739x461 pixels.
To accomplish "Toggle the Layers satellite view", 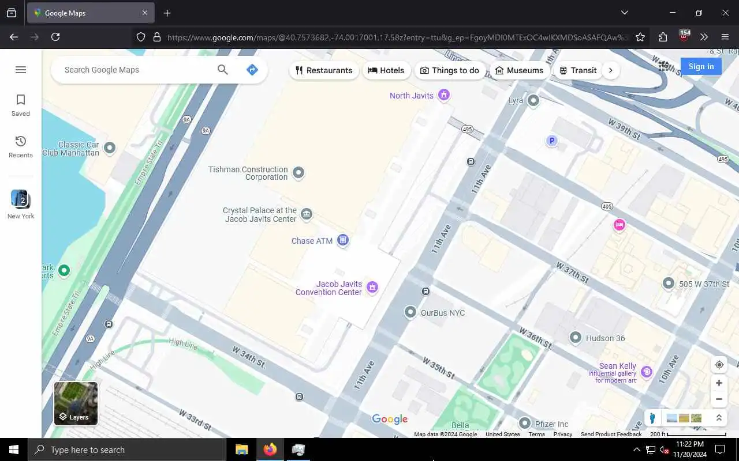I will pyautogui.click(x=76, y=403).
